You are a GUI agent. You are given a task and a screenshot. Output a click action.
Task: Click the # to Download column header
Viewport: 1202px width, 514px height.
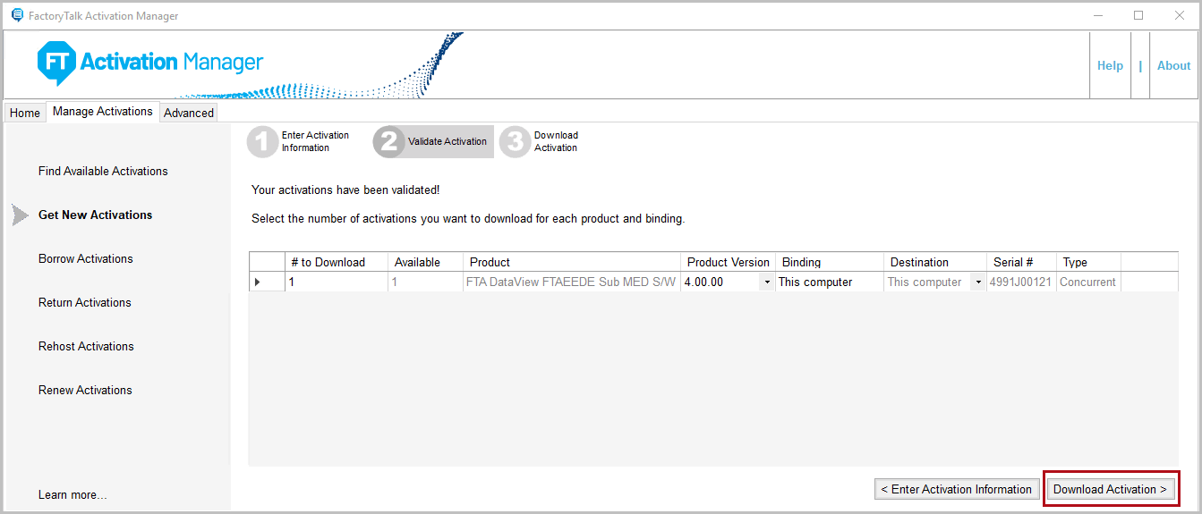(337, 262)
